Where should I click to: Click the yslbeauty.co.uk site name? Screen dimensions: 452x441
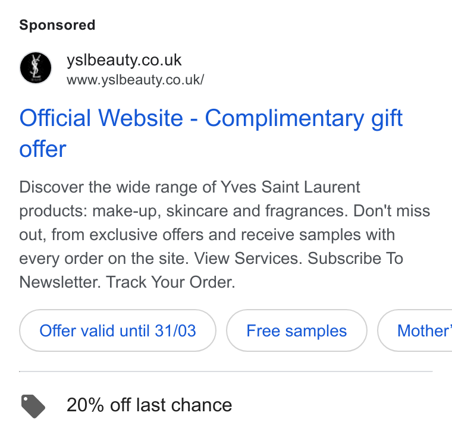124,60
